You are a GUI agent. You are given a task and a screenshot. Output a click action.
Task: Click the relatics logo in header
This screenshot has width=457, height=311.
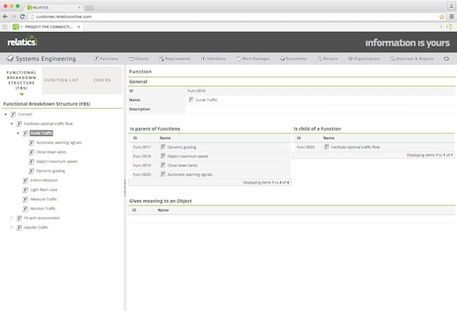click(x=22, y=42)
